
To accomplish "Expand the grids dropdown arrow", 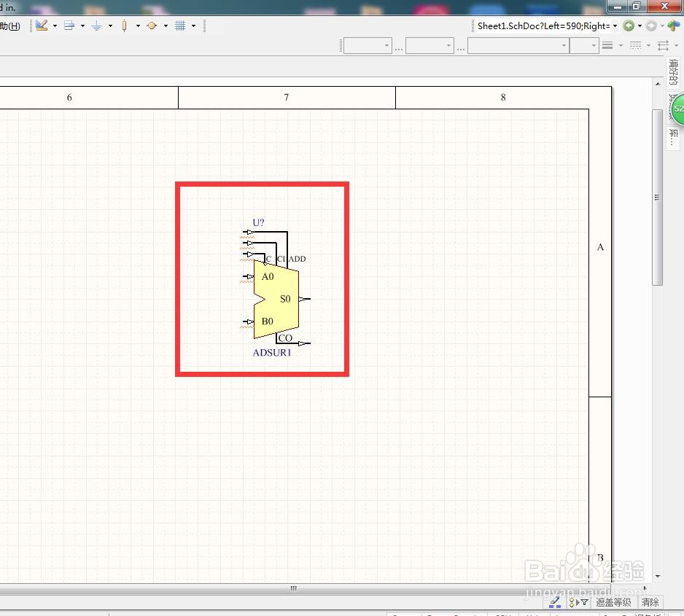I will point(193,26).
